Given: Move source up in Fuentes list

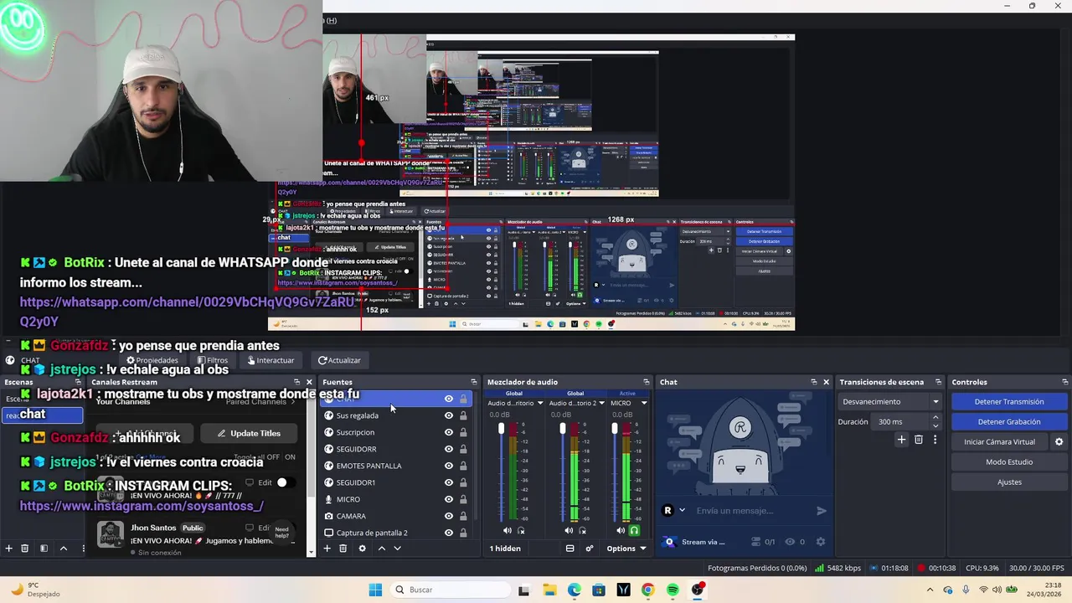Looking at the screenshot, I should pyautogui.click(x=382, y=549).
